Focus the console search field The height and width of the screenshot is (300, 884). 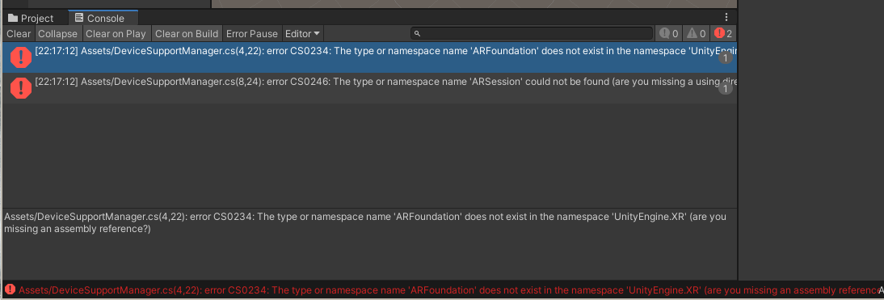[532, 34]
